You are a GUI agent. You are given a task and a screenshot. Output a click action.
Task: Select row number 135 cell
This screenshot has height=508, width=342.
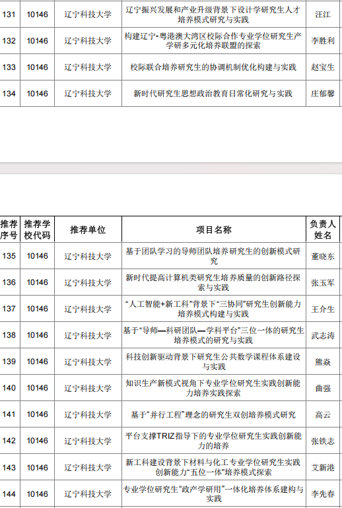(9, 256)
